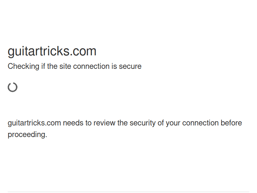The width and height of the screenshot is (257, 193).
Task: Click the 'Checking if the site connection is secure' text
Action: 75,66
